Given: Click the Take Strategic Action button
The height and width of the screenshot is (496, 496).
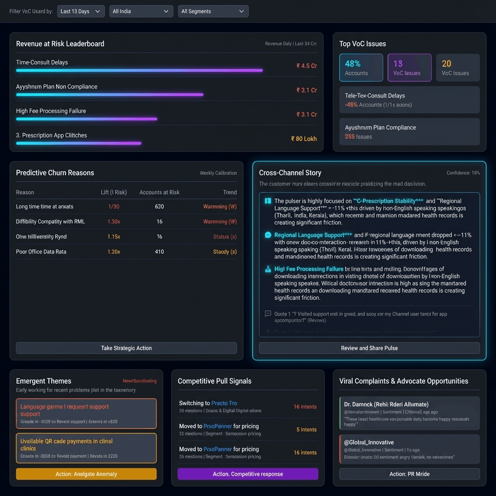Looking at the screenshot, I should [x=126, y=348].
